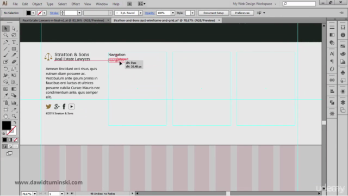Viewport: 348px width, 196px height.
Task: Select the Direct Selection tool
Action: (14, 28)
